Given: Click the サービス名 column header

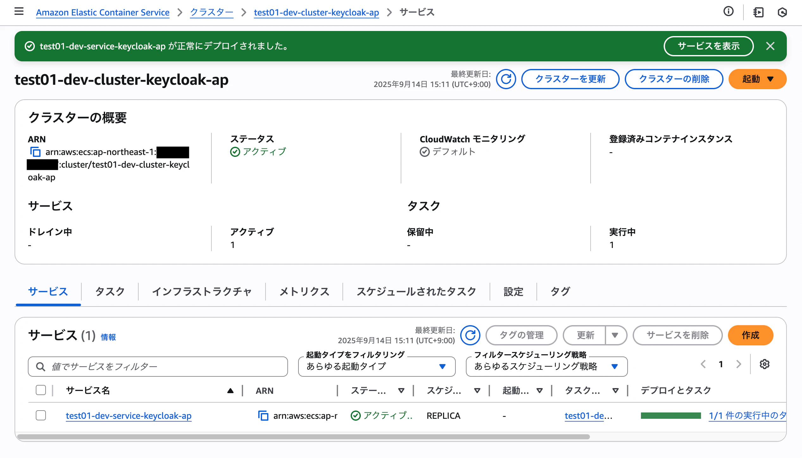Looking at the screenshot, I should [88, 391].
